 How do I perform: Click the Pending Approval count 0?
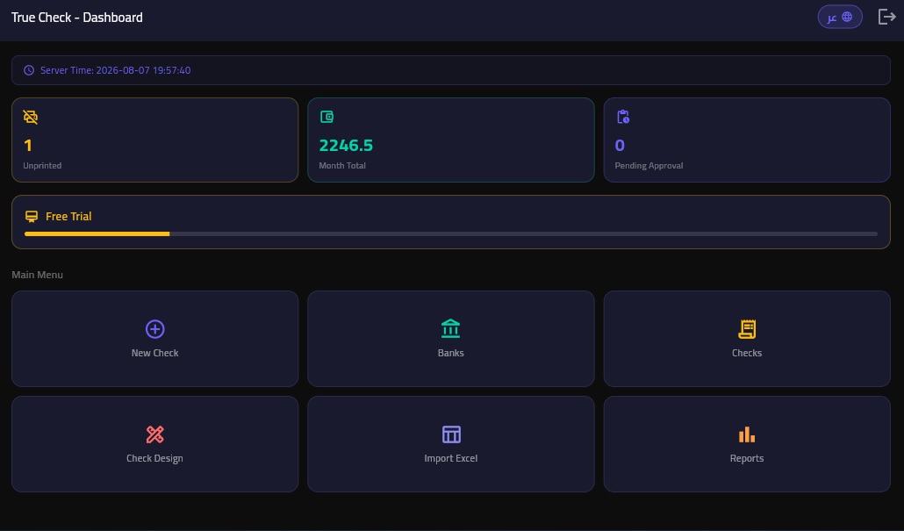tap(620, 146)
